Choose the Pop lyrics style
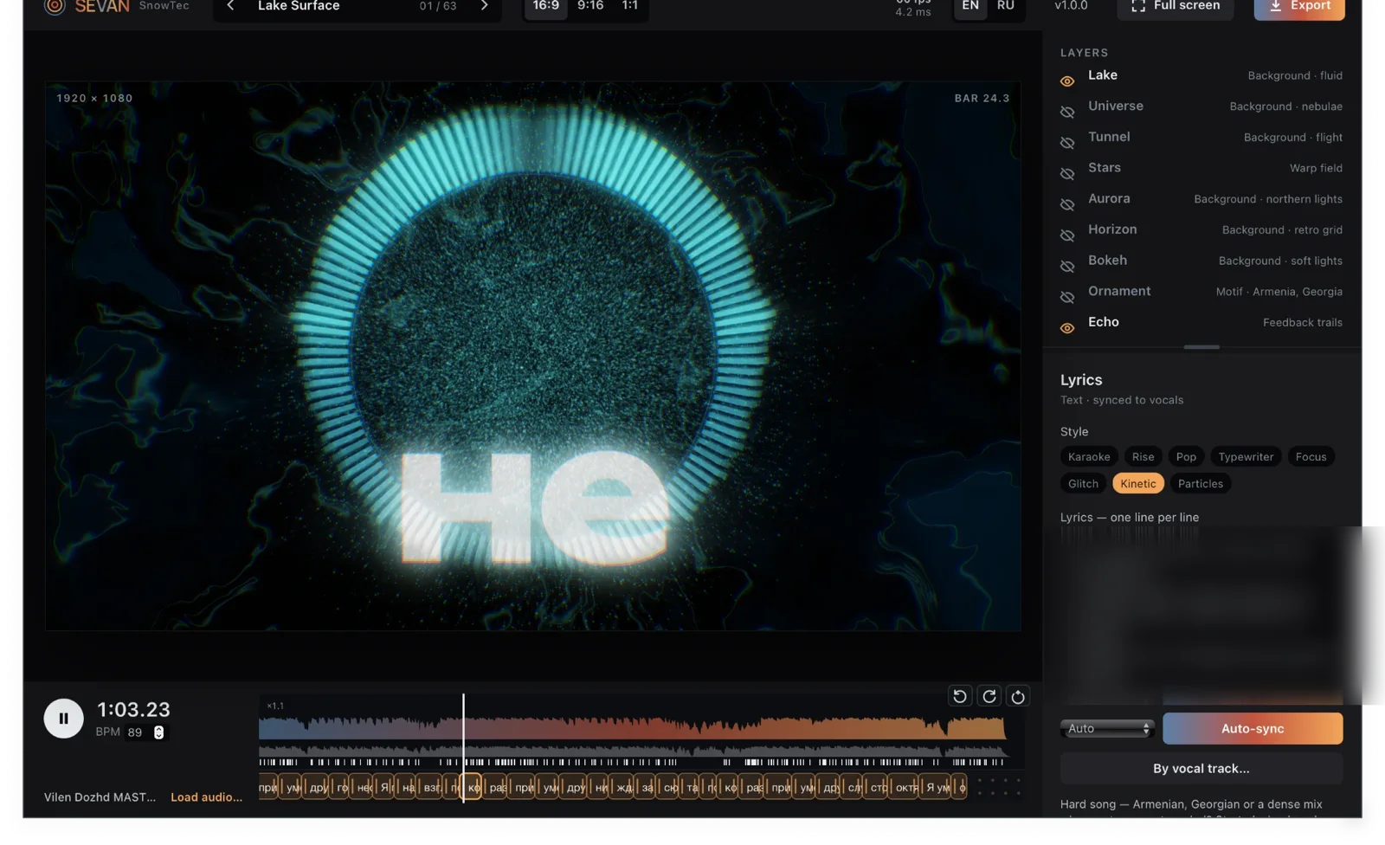Screen dimensions: 1385x845 pyautogui.click(x=1186, y=457)
